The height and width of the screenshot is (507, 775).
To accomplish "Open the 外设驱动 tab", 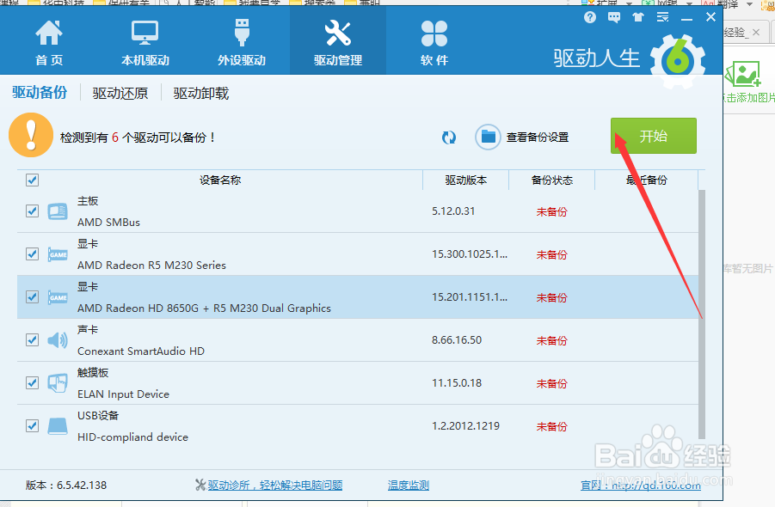I will pyautogui.click(x=242, y=42).
